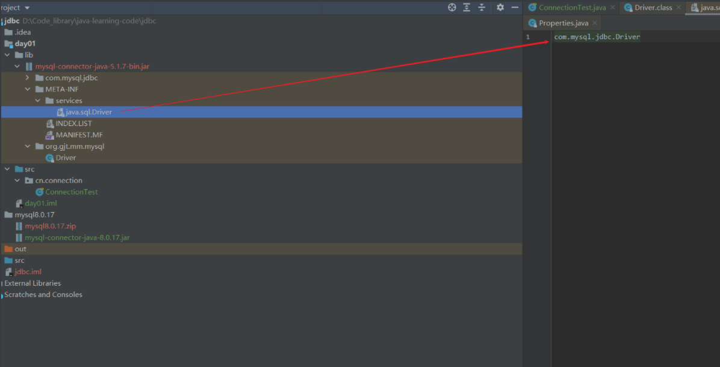Switch to the ConnectionTest.java tab
This screenshot has height=367, width=720.
572,7
